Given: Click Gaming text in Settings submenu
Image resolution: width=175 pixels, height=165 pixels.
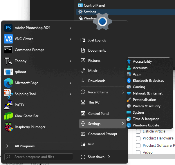Looking at the screenshot, I should [139, 87].
